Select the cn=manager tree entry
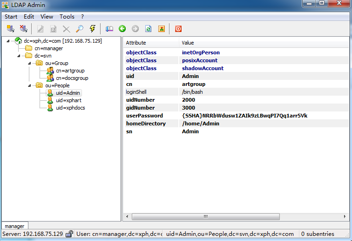 coord(49,48)
